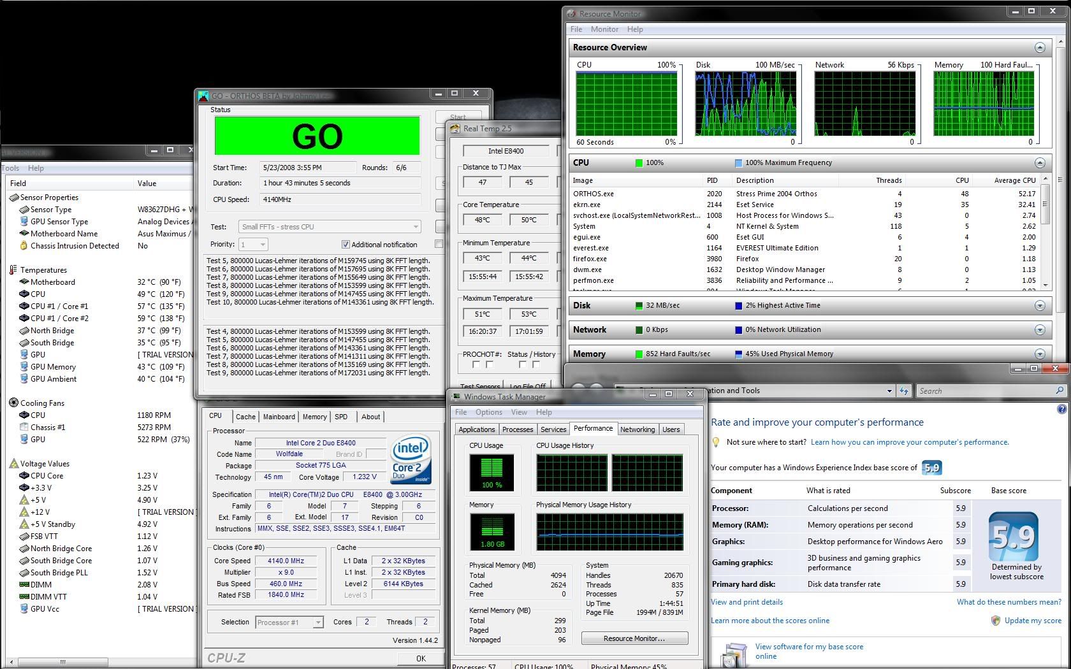Click the North Bridge temperature row icon
Screen dimensions: 1071x669
(24, 331)
